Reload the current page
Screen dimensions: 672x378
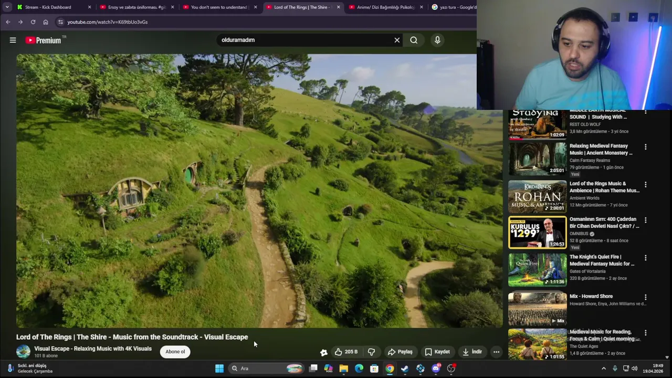tap(33, 22)
